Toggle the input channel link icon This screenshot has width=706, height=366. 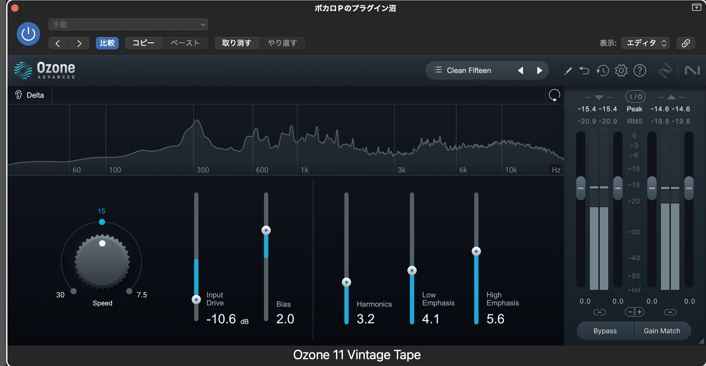[x=599, y=312]
